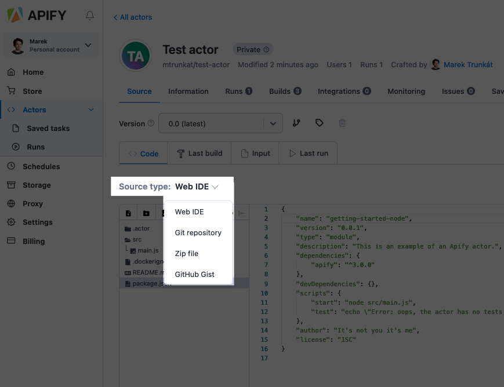Click the delete version trash icon
Viewport: 504px width, 387px height.
(x=342, y=123)
